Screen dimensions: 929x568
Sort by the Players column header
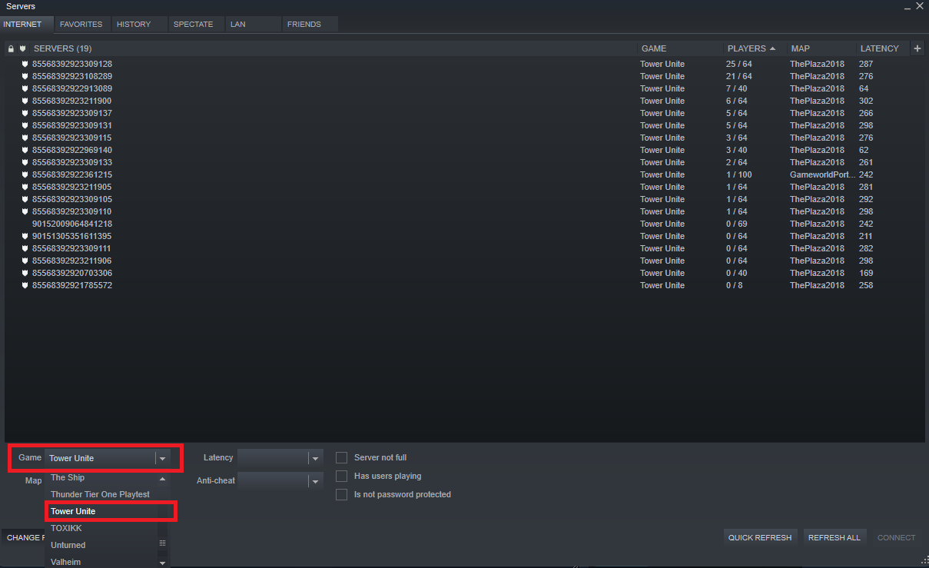[x=754, y=48]
